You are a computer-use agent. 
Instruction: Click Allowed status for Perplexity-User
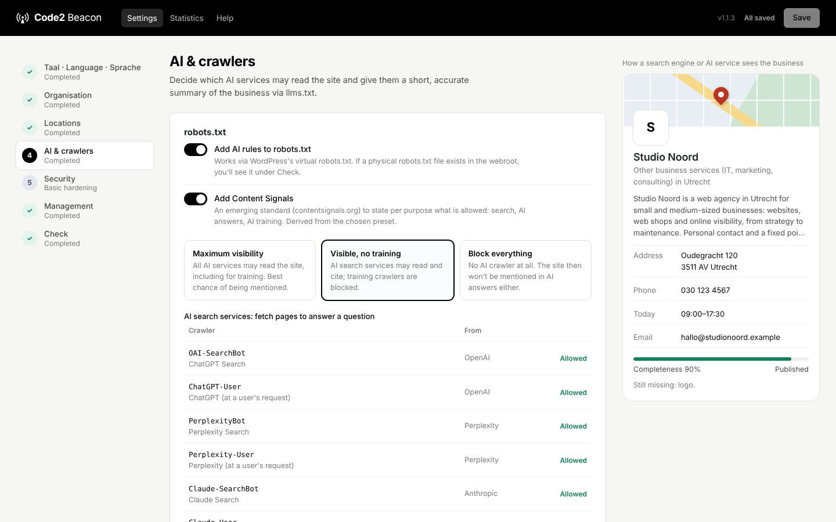tap(573, 461)
